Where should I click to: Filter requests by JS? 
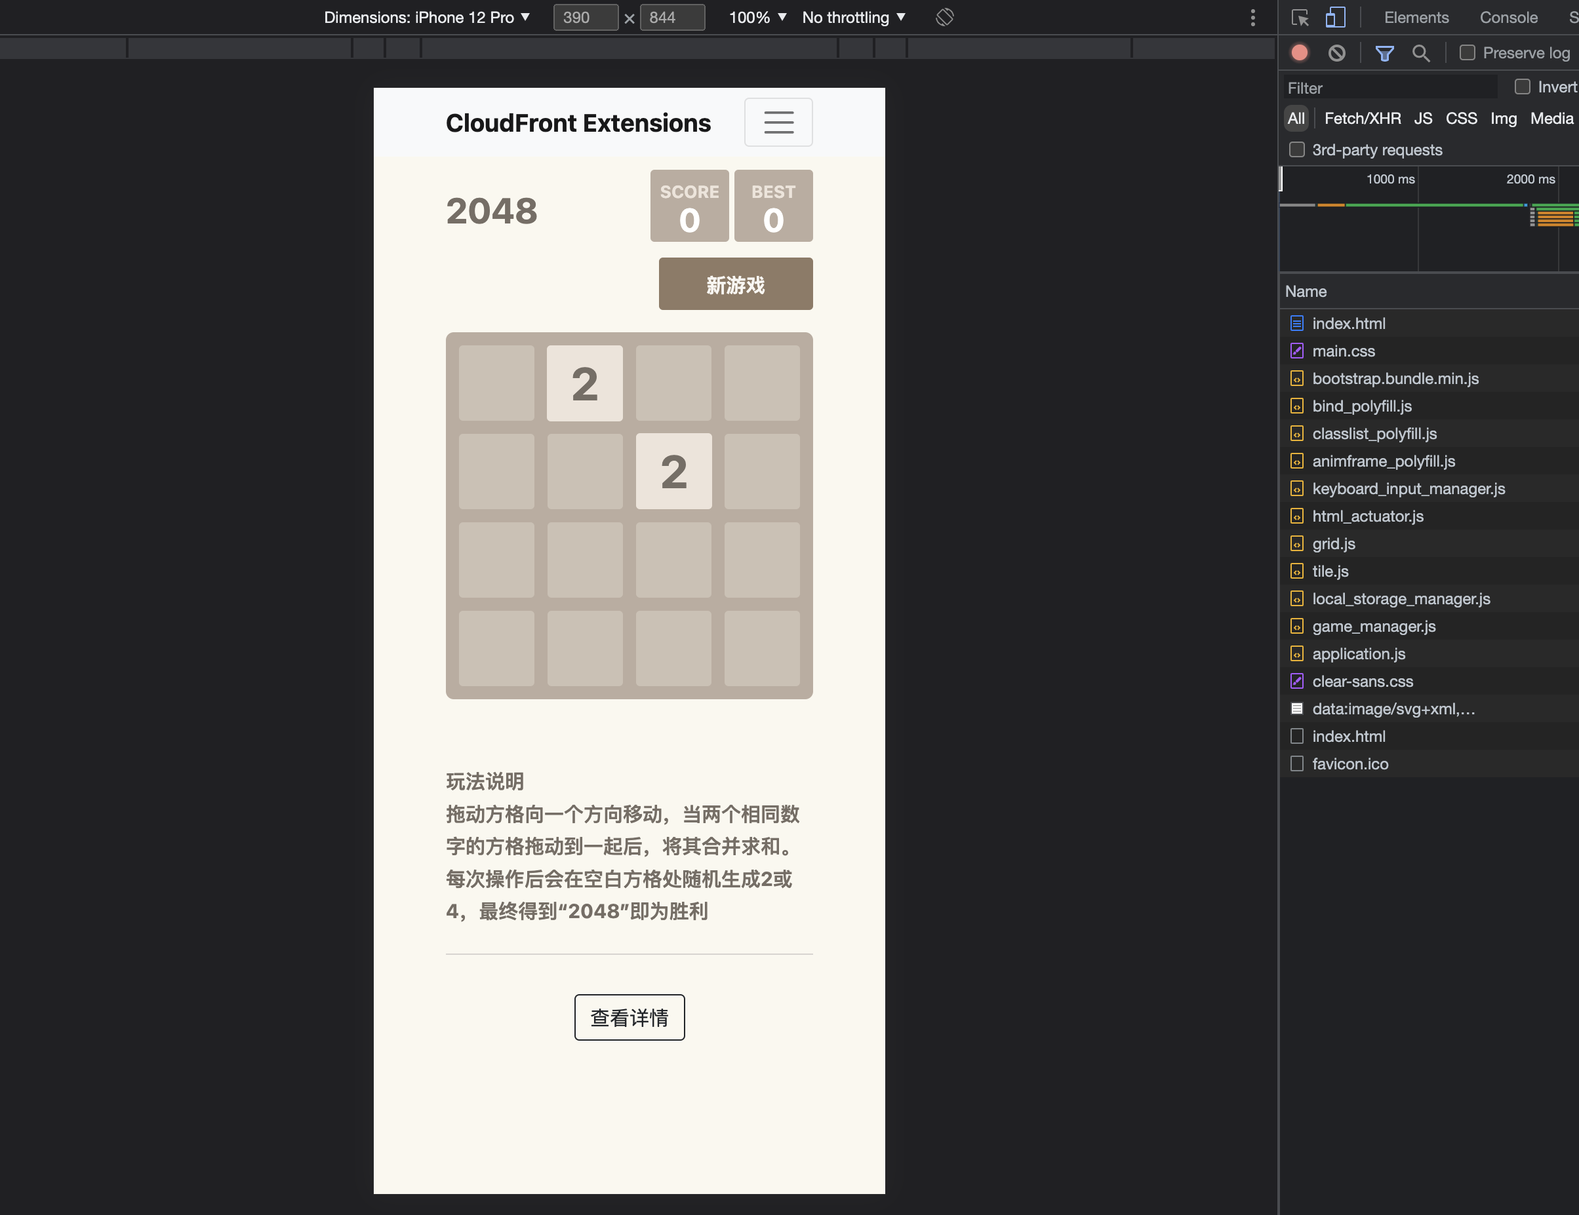point(1423,118)
